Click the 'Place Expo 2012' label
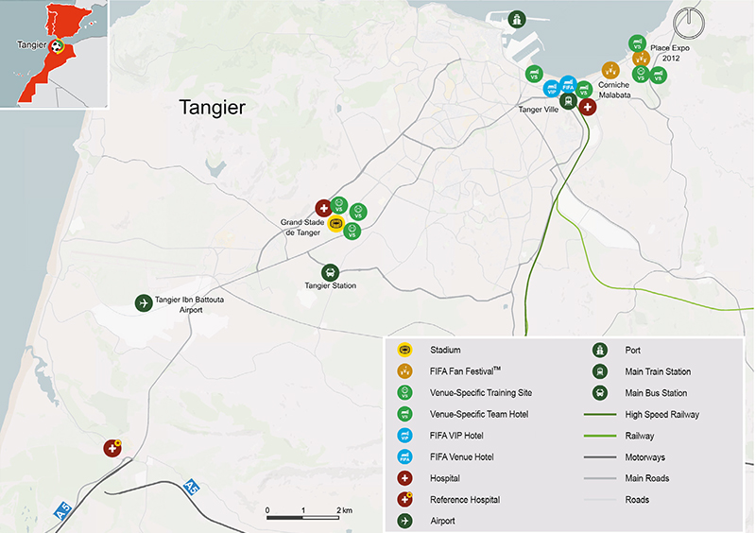The width and height of the screenshot is (756, 533). (x=670, y=53)
